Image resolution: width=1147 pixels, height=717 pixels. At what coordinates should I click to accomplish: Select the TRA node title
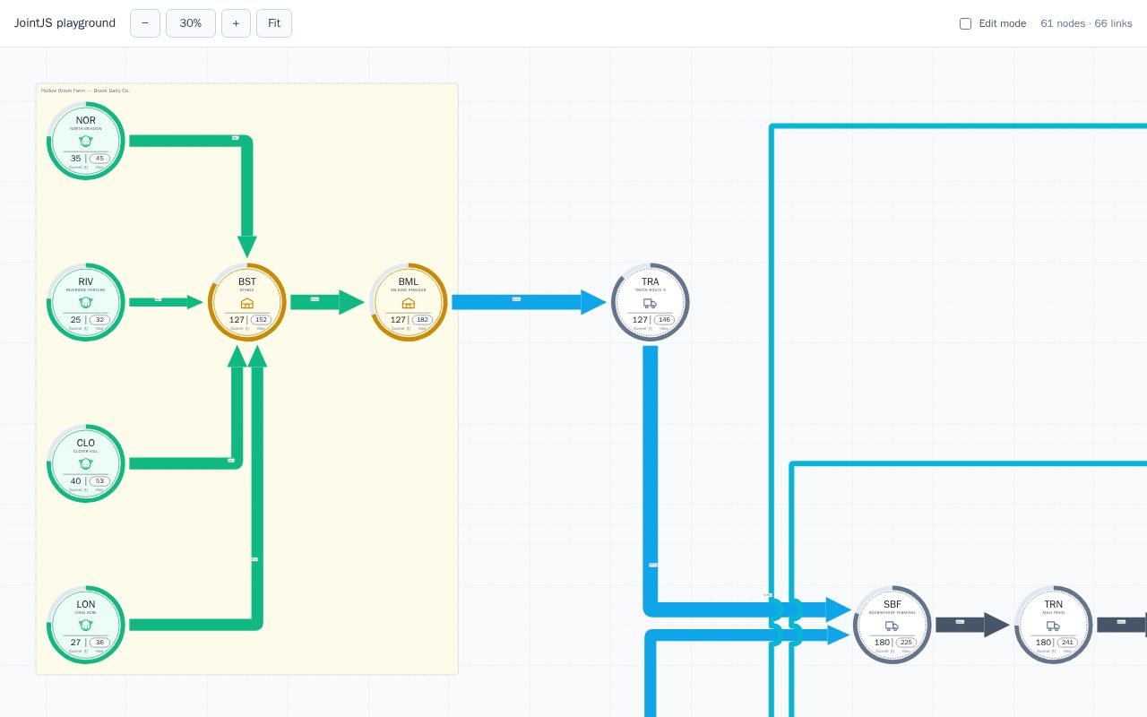coord(651,281)
